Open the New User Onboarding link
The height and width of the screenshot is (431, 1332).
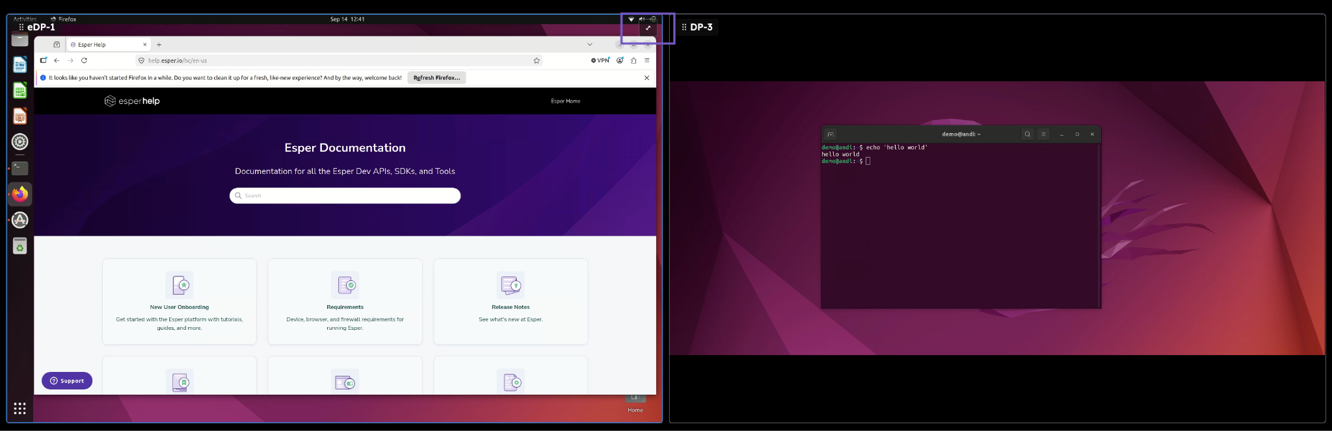(180, 307)
